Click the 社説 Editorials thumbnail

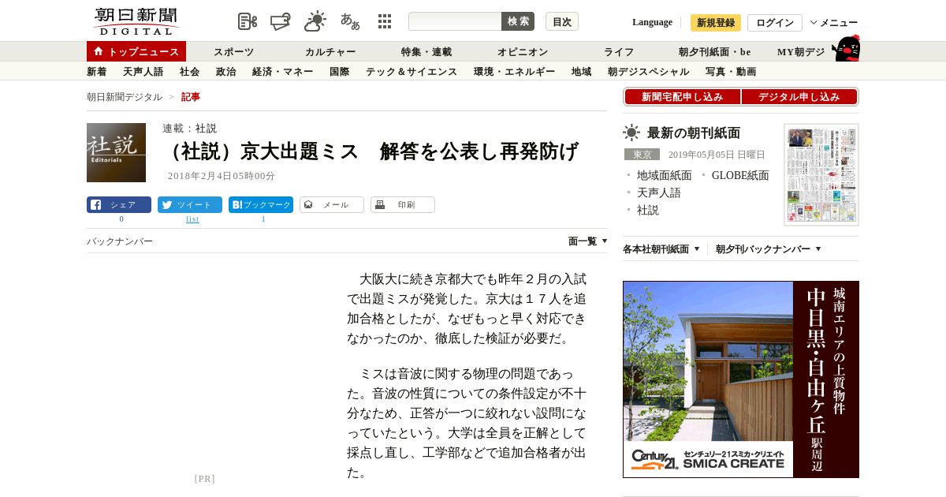(x=116, y=152)
